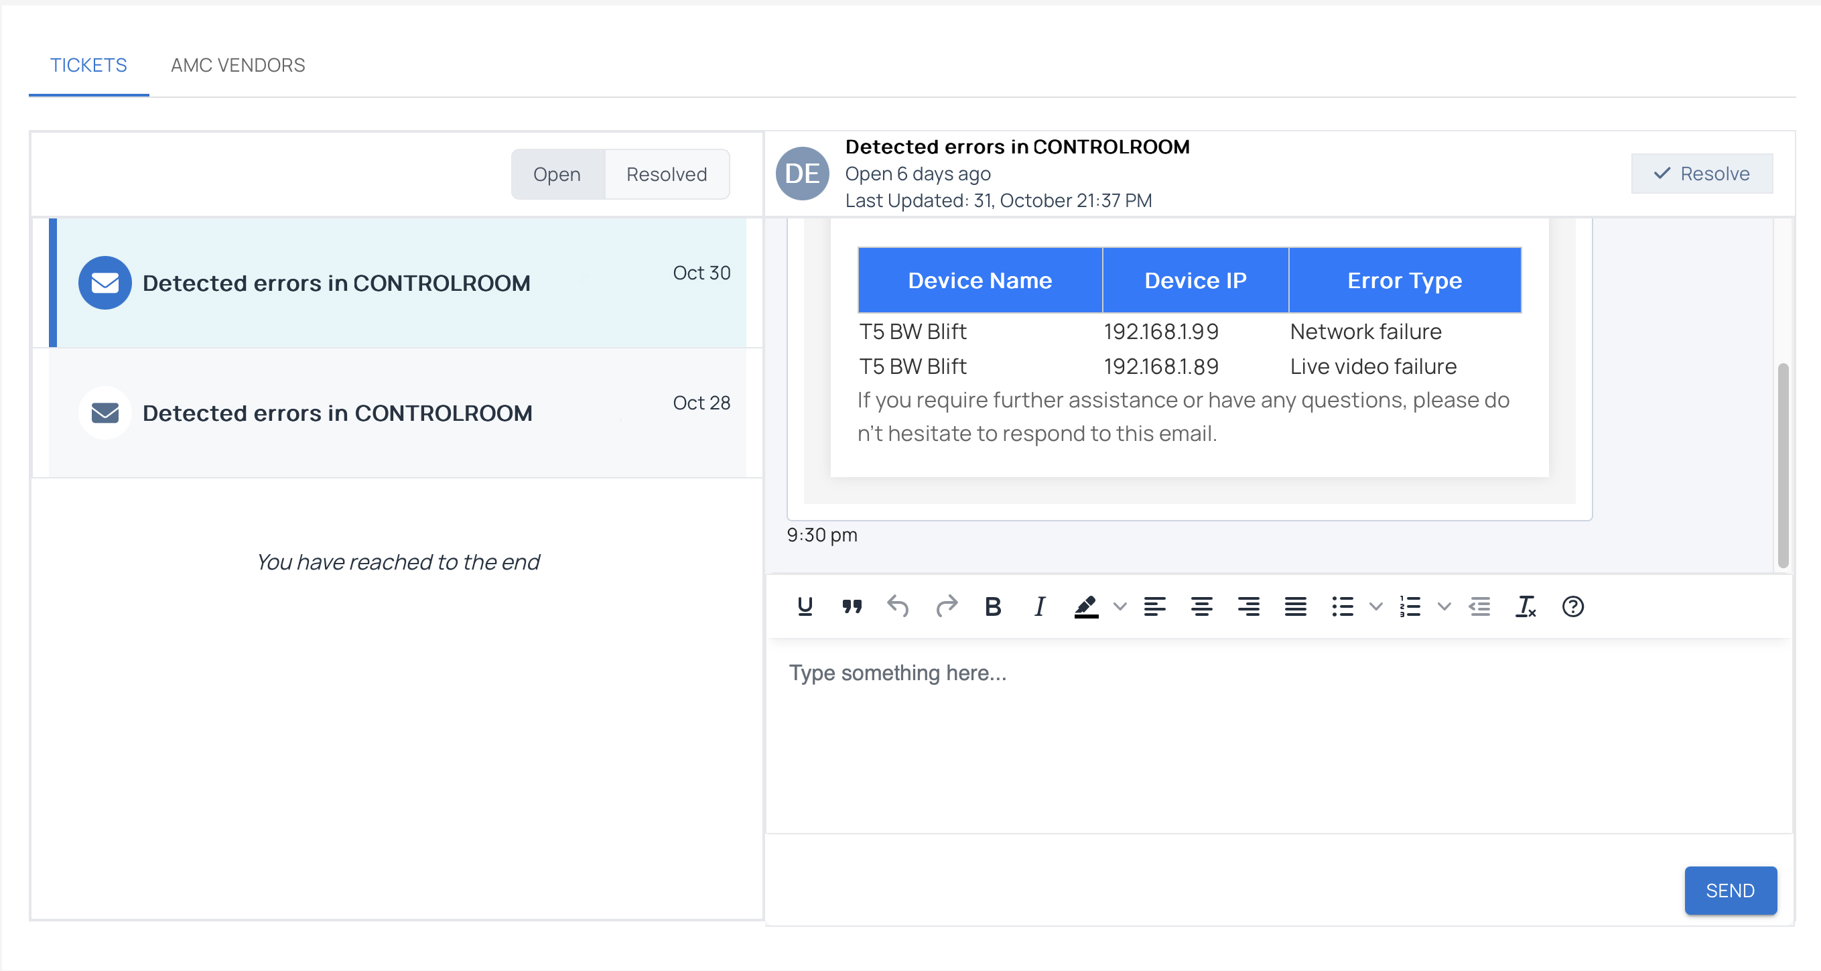Screen dimensions: 1821x971
Task: Toggle bold formatting
Action: (x=992, y=606)
